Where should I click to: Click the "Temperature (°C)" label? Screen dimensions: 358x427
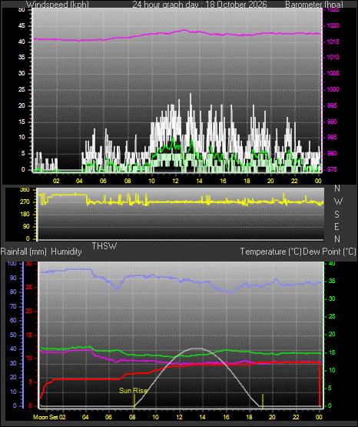pyautogui.click(x=270, y=252)
